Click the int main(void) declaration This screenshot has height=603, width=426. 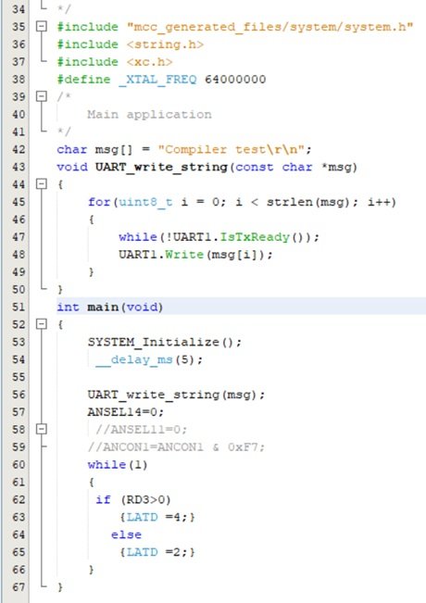click(x=110, y=307)
